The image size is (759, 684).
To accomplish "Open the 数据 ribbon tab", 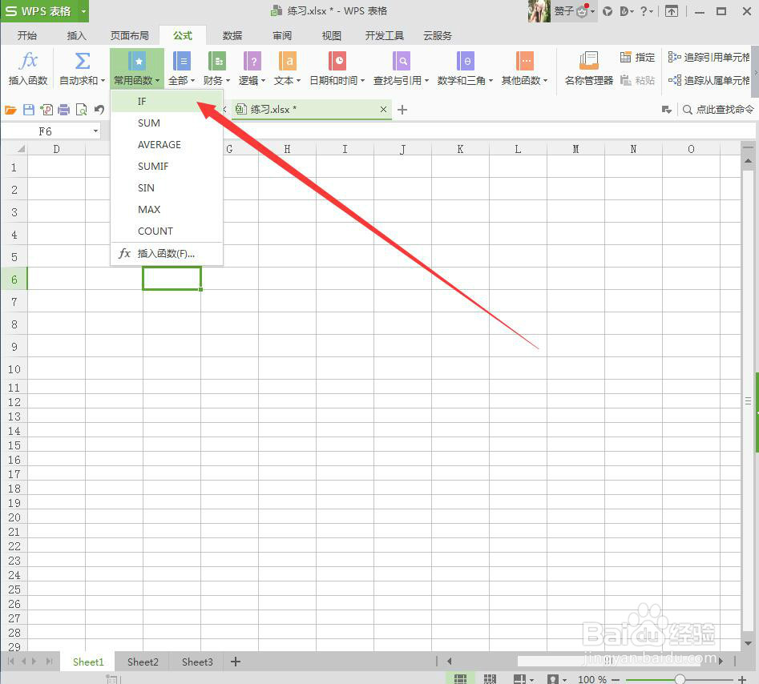I will pyautogui.click(x=232, y=35).
